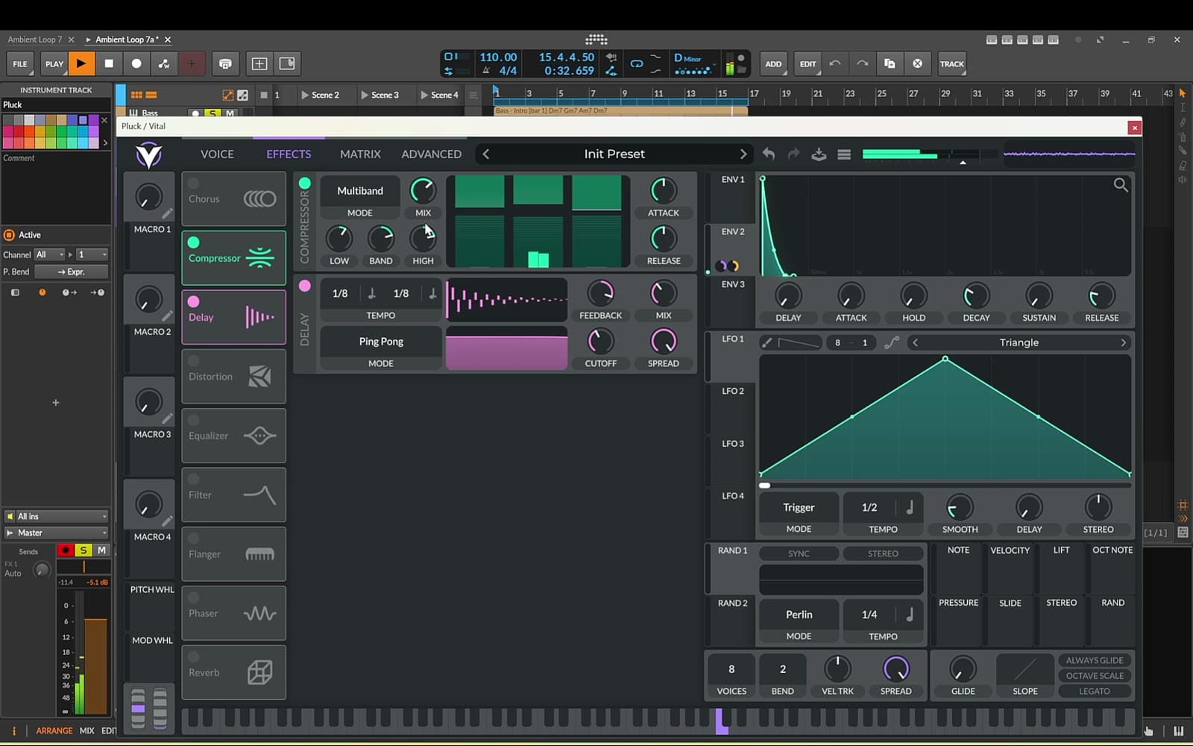Click the undo arrow in Vital header
The image size is (1193, 746).
click(x=769, y=154)
